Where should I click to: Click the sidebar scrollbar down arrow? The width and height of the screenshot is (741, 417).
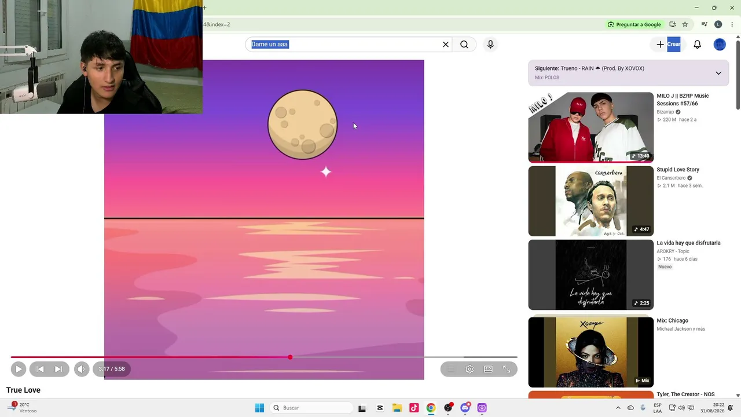coord(738,395)
